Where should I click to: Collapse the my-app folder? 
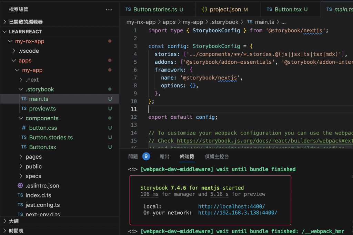(x=17, y=70)
